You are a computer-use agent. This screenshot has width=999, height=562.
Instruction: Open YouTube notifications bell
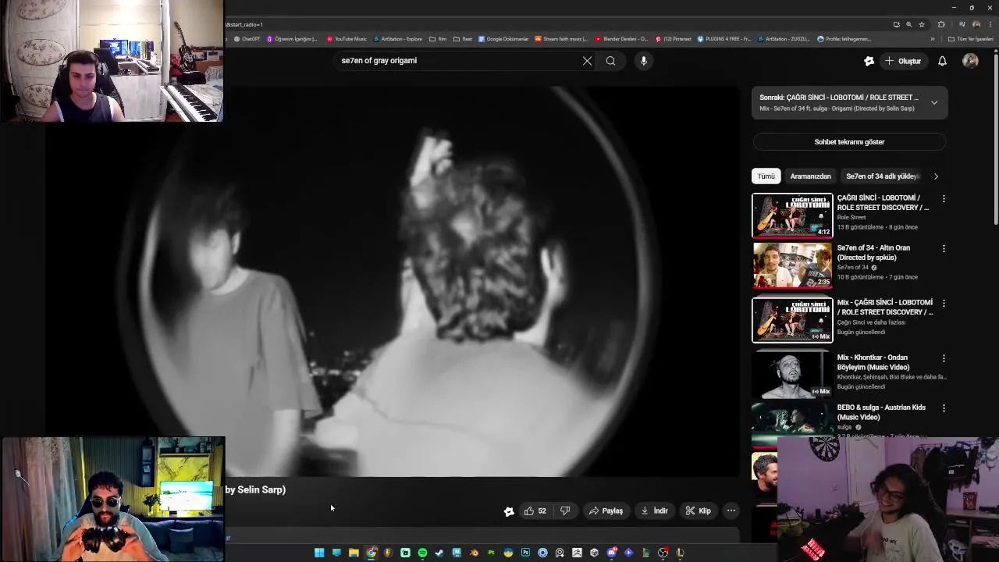942,61
